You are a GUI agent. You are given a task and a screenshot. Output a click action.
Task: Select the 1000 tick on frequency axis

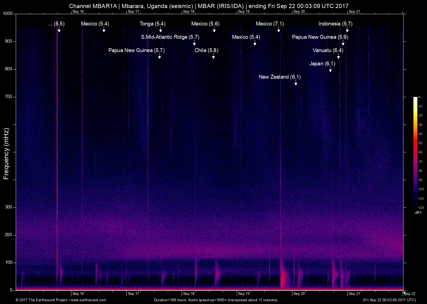(8, 14)
